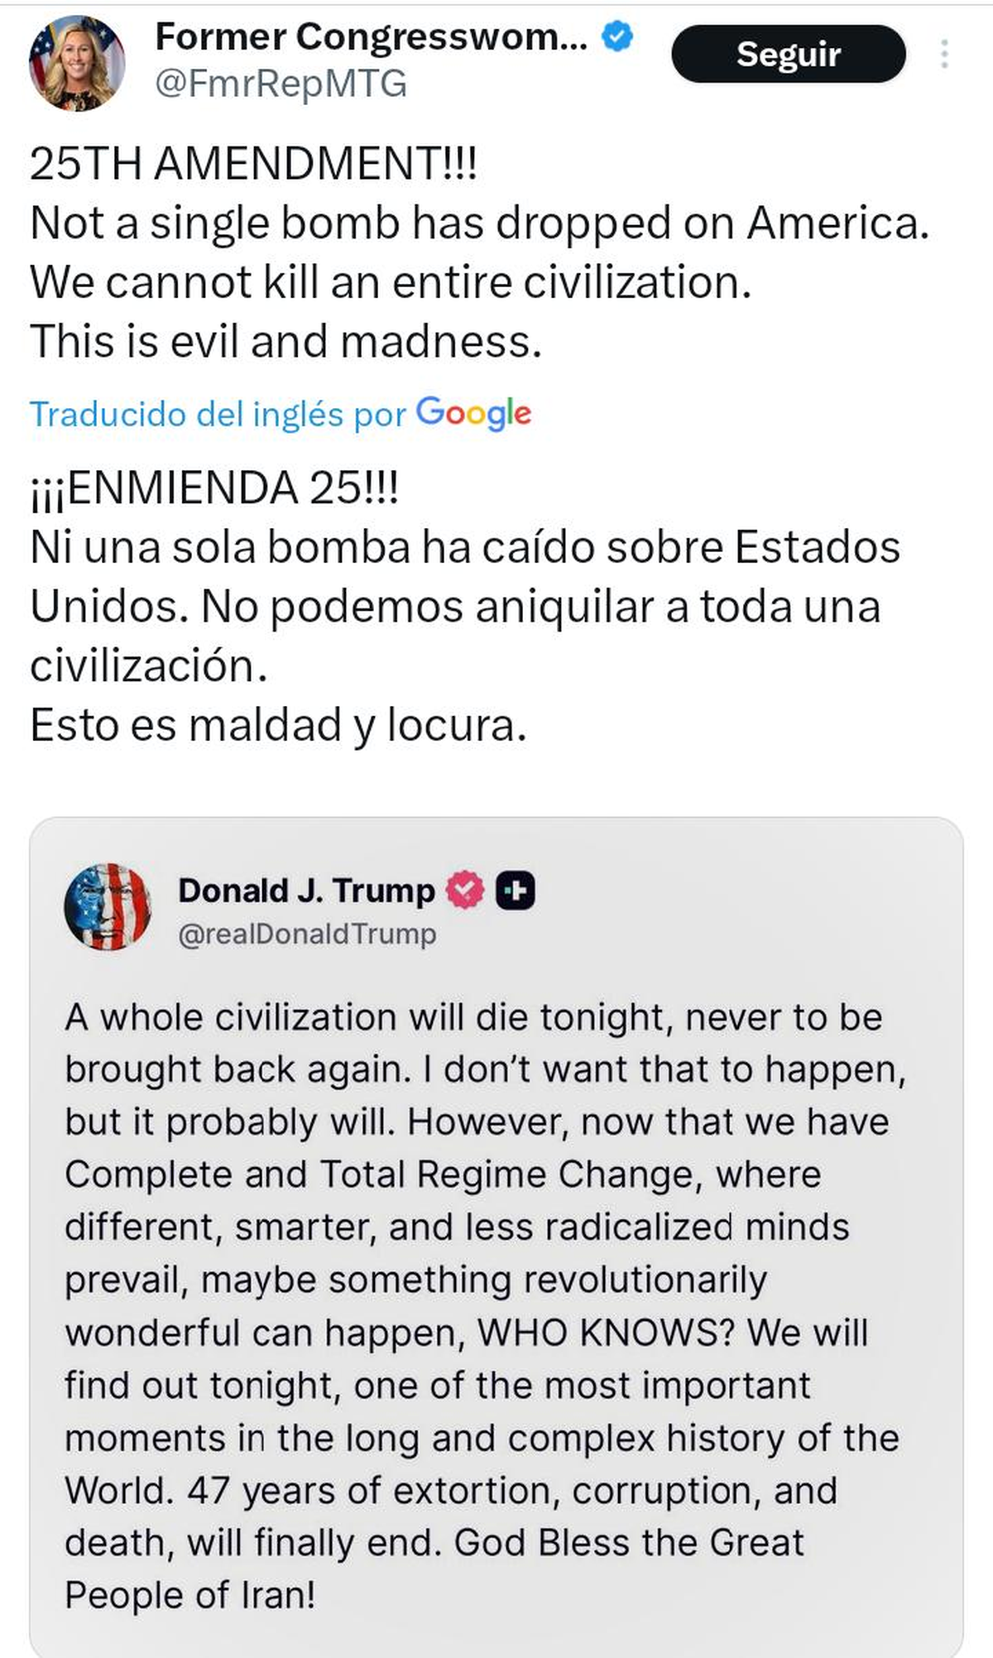Select the "¡¡¡ENMIENDA 25!!!" translated line

click(215, 488)
